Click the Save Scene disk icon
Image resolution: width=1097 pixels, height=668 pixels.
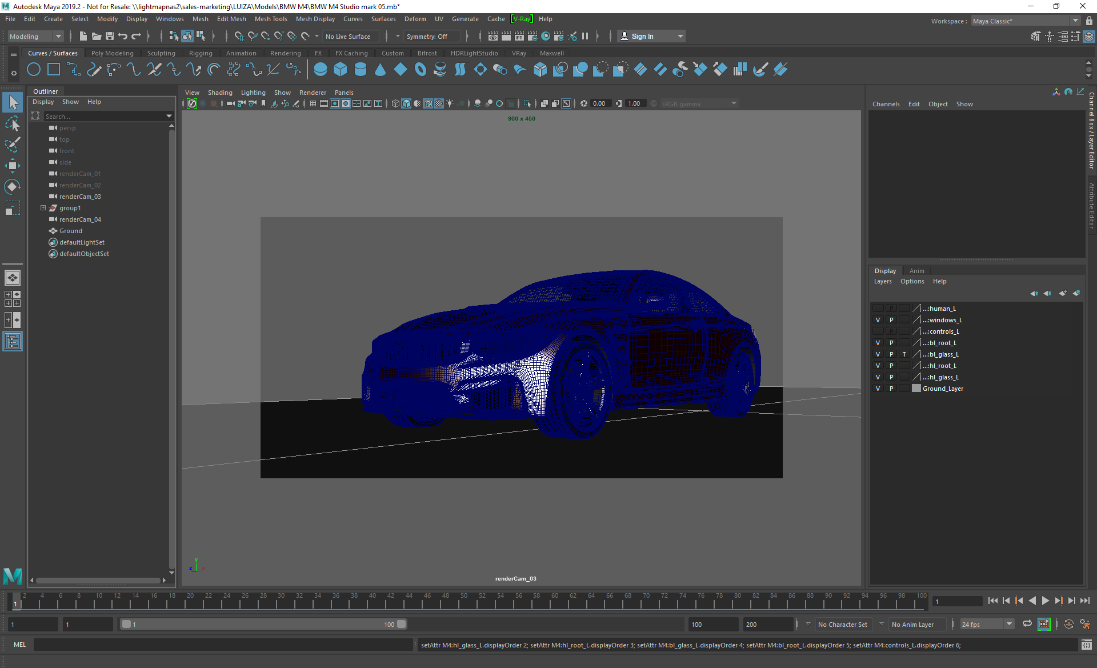(x=110, y=36)
